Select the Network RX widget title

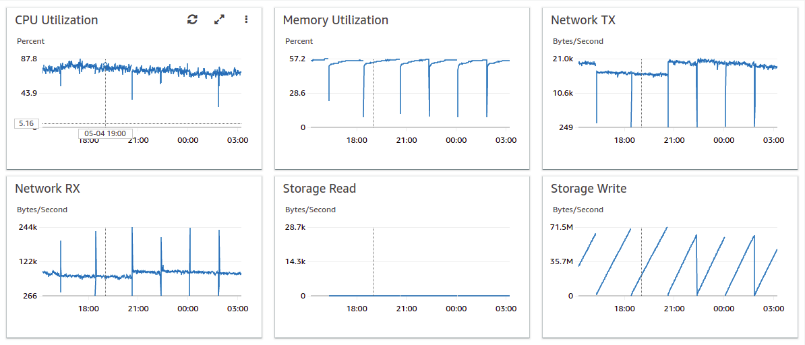[47, 189]
